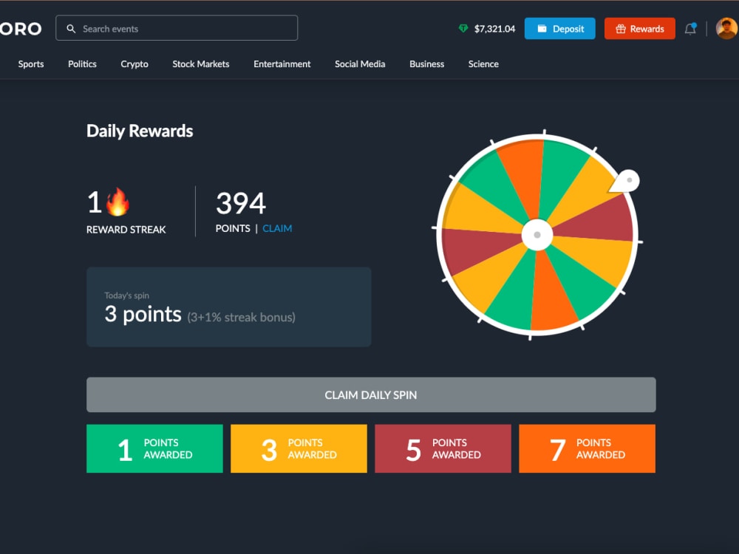Go to Sports category
Viewport: 739px width, 554px height.
click(31, 64)
